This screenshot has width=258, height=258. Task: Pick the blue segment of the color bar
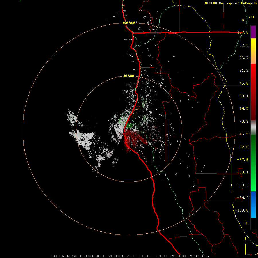click(x=253, y=204)
